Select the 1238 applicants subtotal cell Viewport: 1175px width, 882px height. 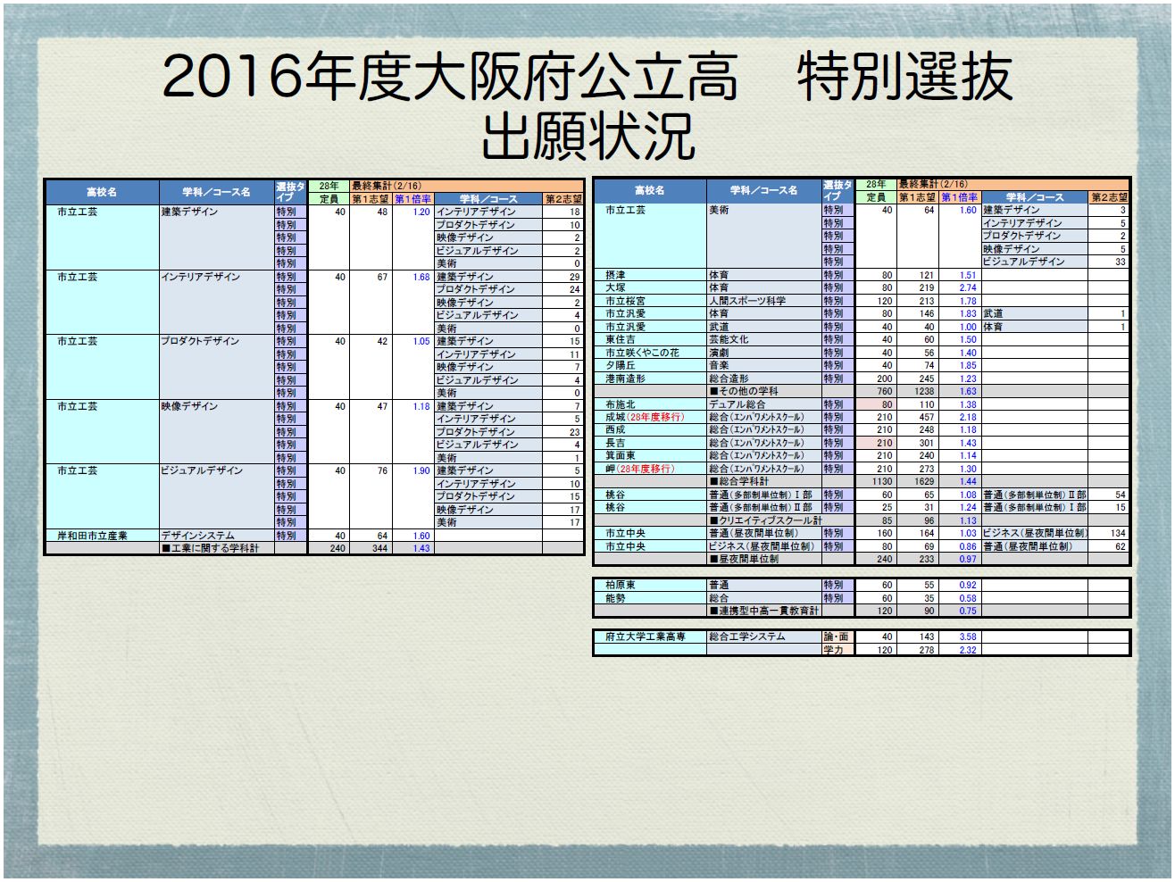(918, 391)
